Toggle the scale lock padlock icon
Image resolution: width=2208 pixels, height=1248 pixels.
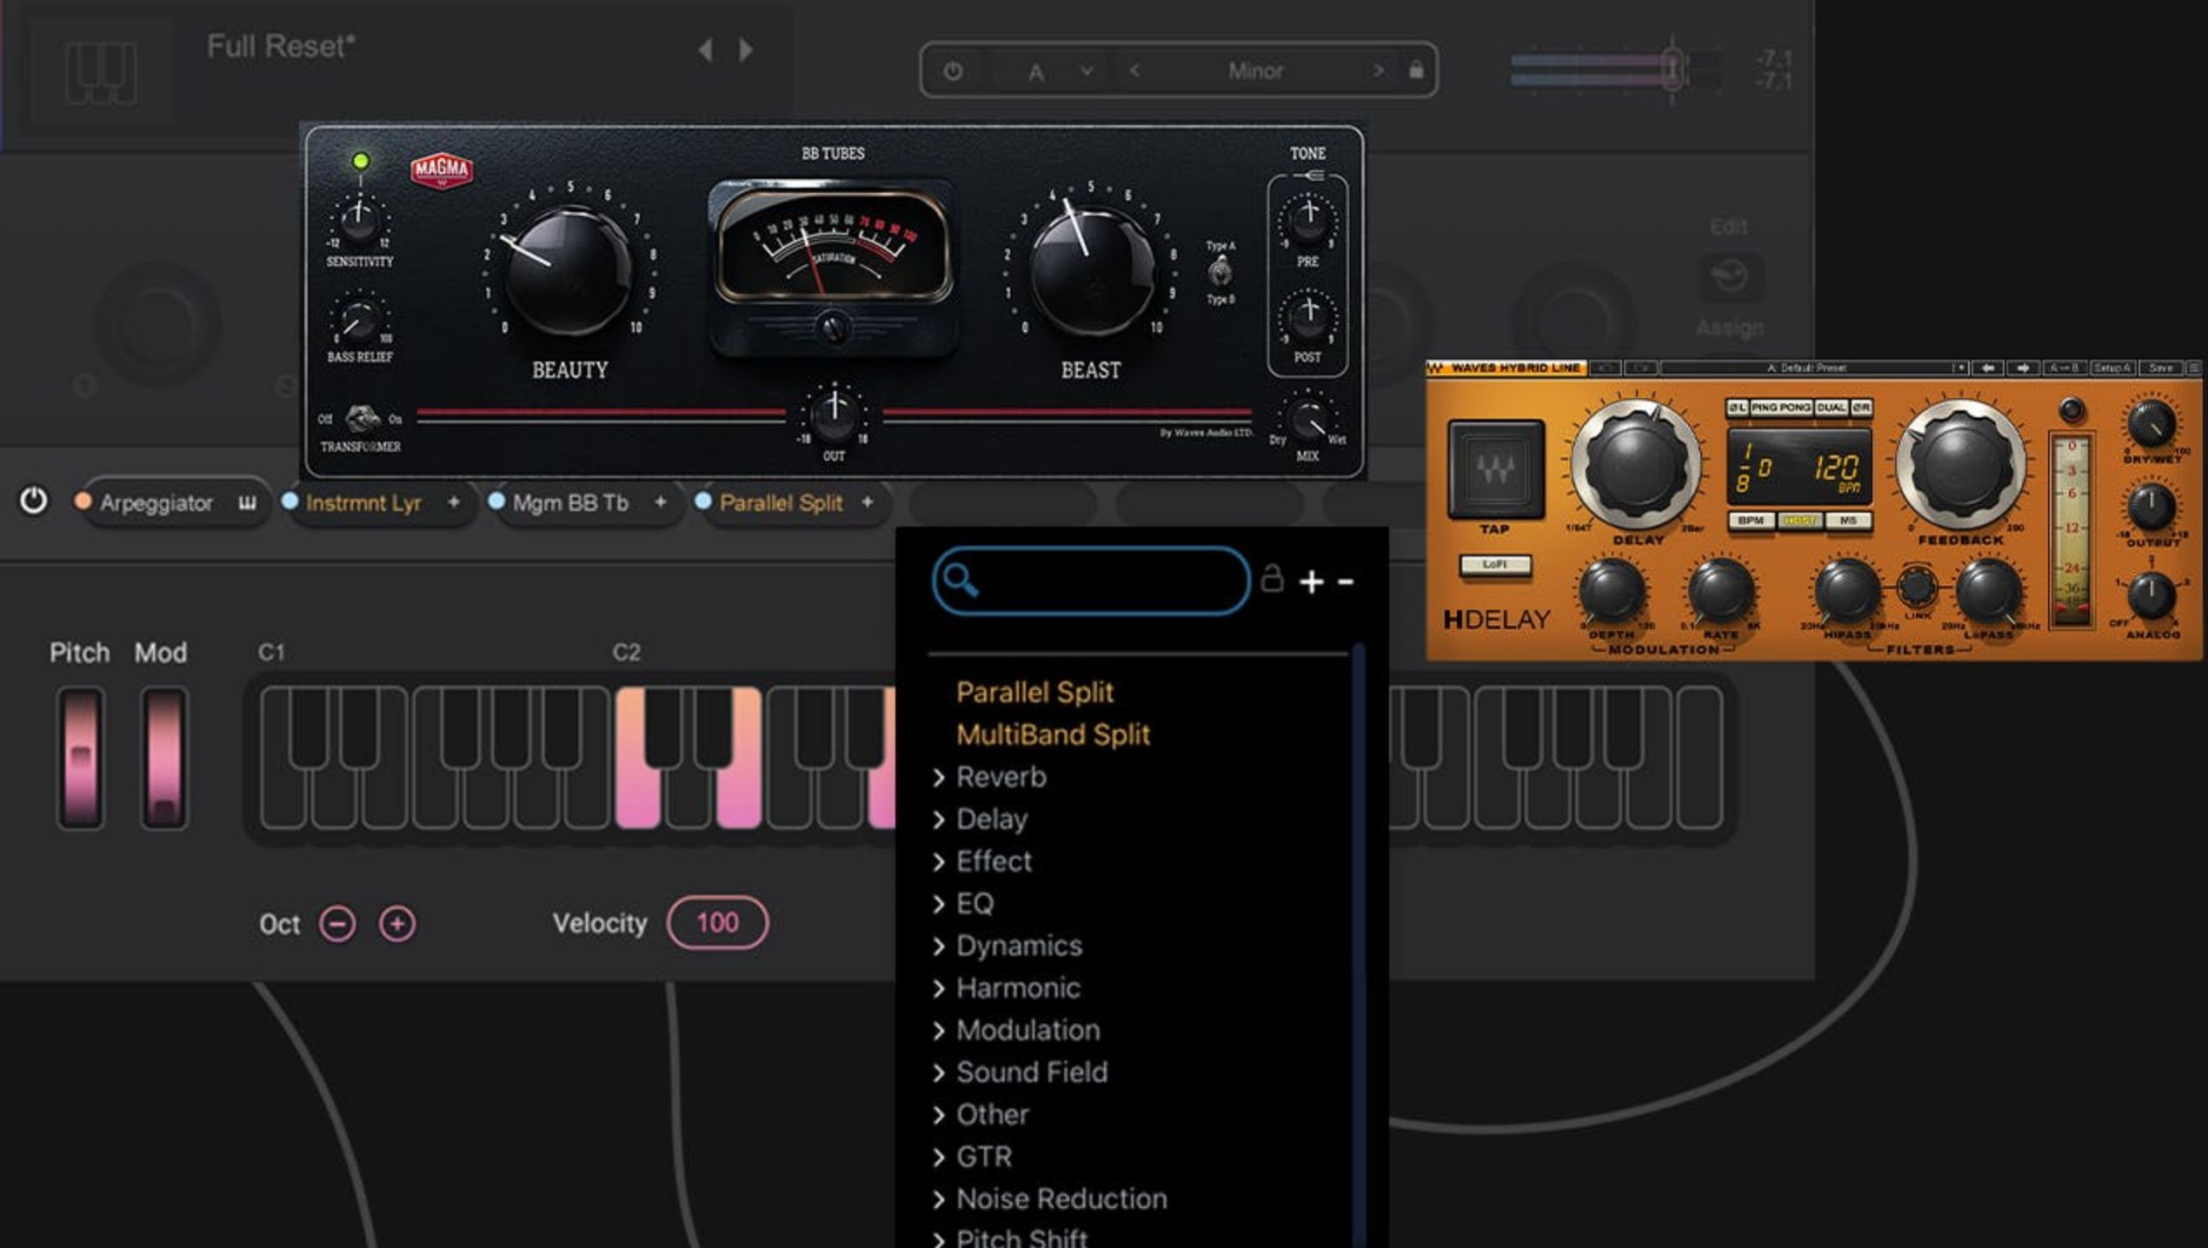coord(1416,70)
